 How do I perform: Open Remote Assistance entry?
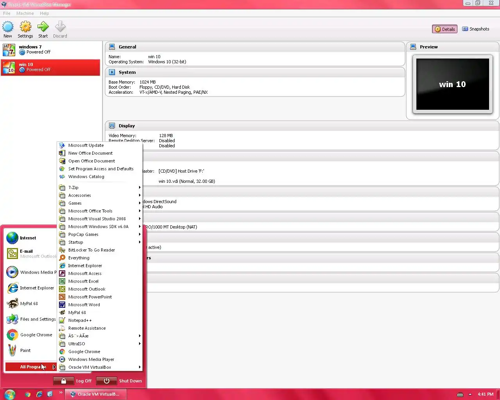coord(100,328)
